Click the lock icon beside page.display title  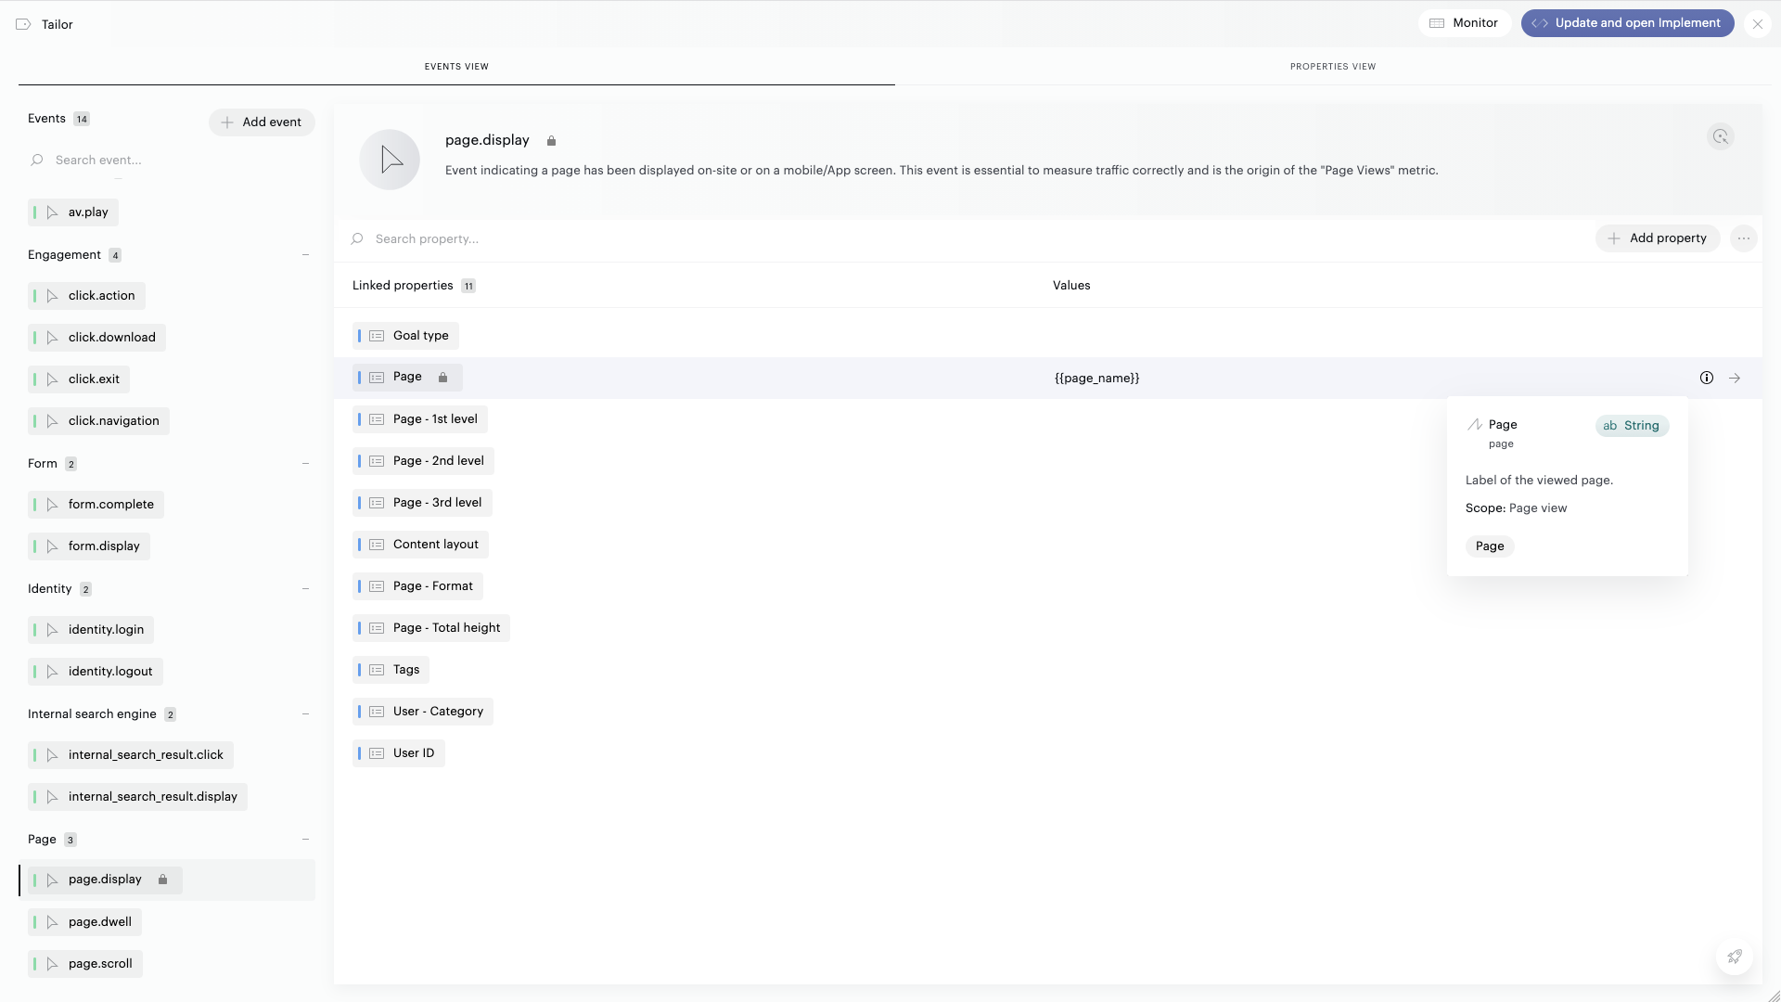tap(551, 141)
